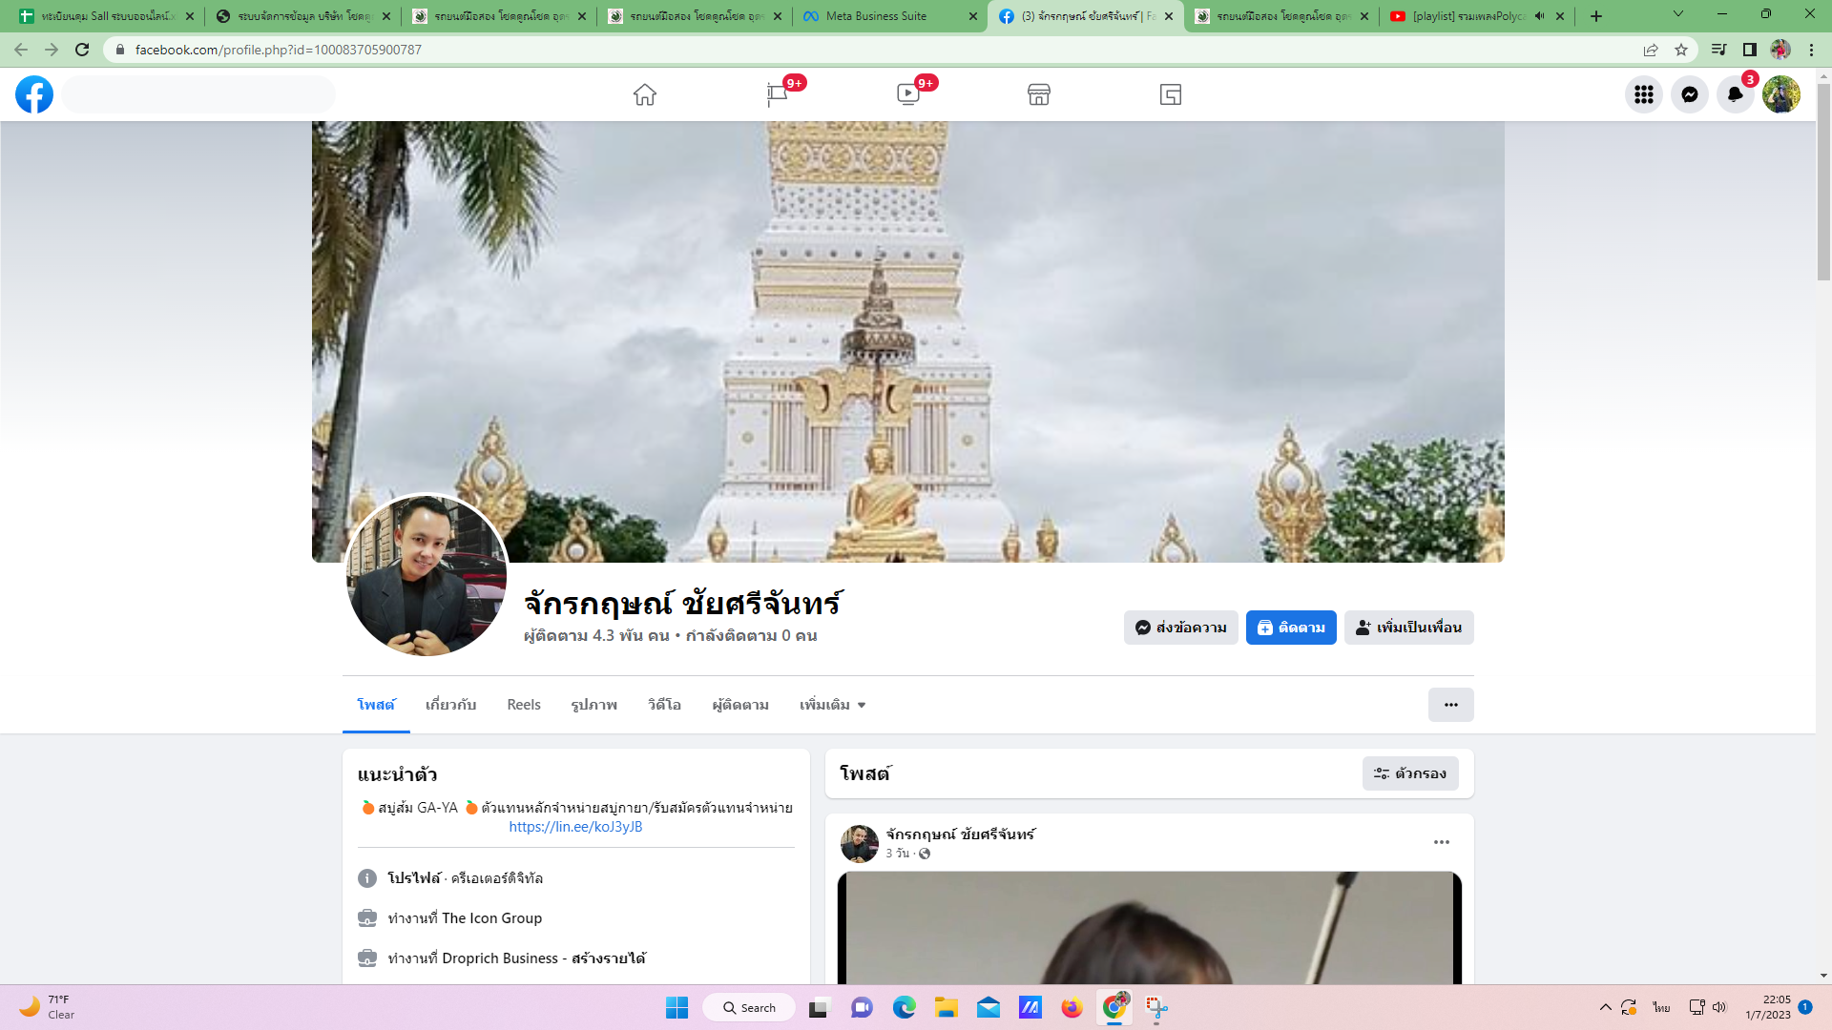1832x1030 pixels.
Task: Click the page vertical scrollbar
Action: [x=1823, y=181]
